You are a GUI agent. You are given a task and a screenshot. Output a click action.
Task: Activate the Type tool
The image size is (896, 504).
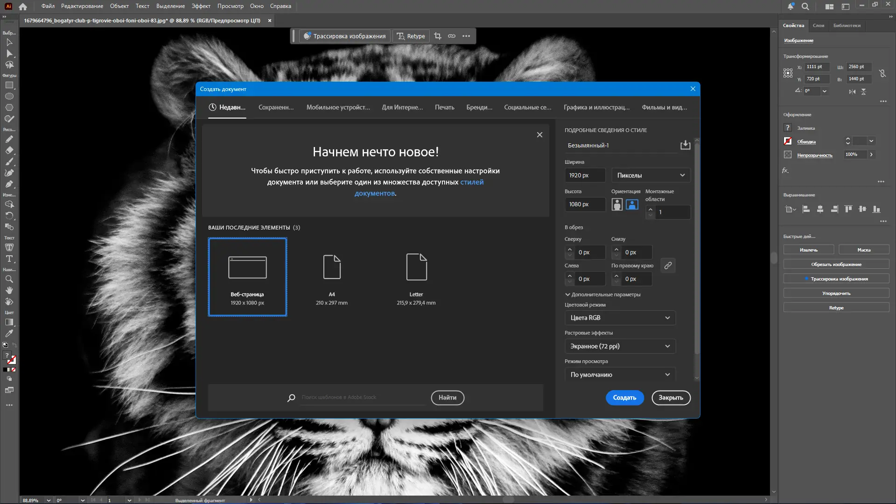[x=8, y=259]
